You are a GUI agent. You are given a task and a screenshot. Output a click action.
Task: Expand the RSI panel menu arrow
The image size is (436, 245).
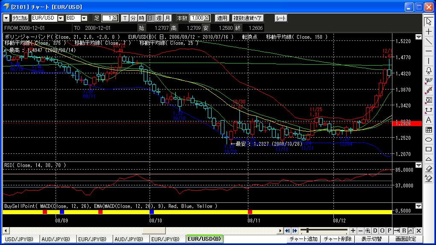click(418, 165)
